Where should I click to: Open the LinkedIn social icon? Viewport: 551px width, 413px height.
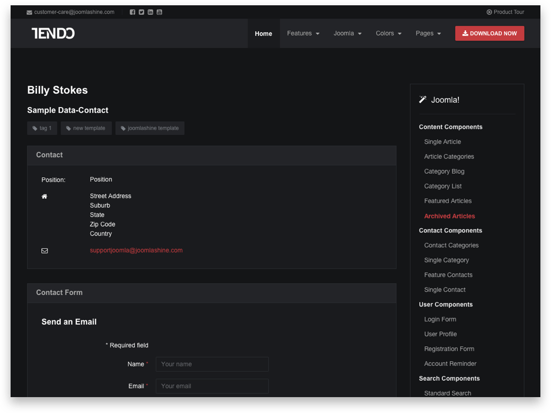point(150,12)
